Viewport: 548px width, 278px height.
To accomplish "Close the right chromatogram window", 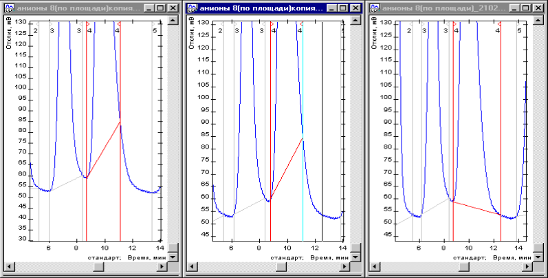I will tap(538, 10).
